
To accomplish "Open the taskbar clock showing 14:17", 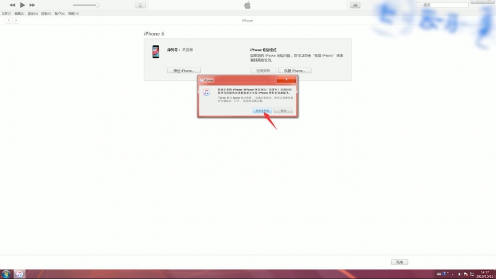I will click(485, 274).
